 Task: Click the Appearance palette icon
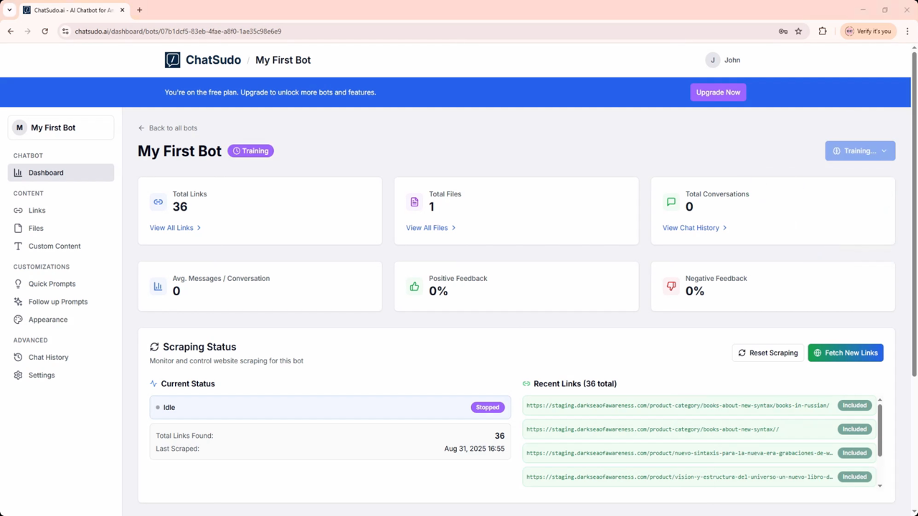(19, 320)
